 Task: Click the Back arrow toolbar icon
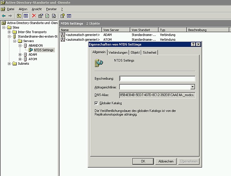tap(4, 16)
